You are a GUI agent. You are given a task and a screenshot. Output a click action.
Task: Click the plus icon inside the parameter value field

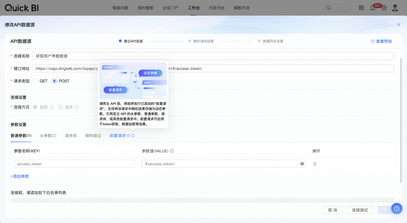click(302, 164)
